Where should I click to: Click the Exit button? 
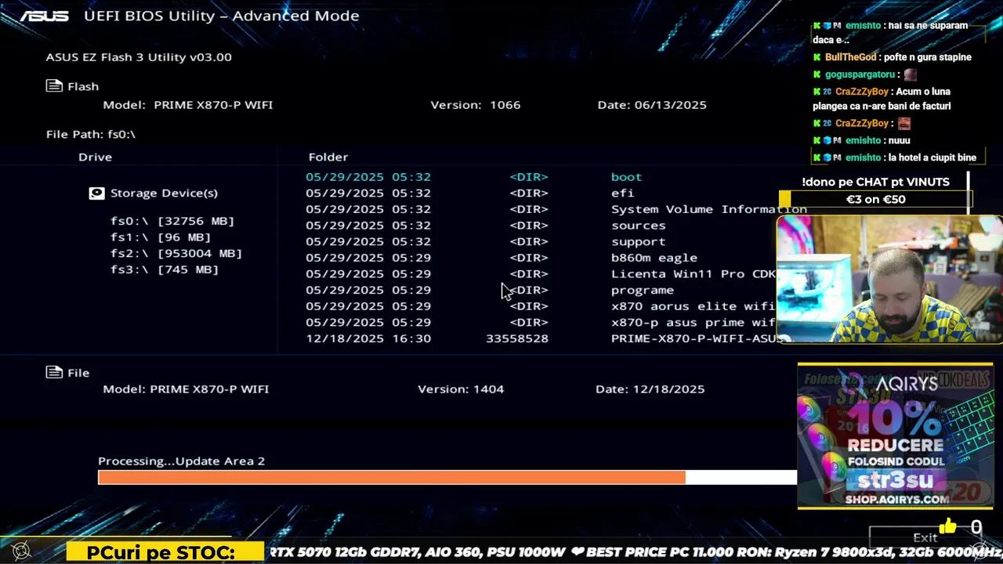pyautogui.click(x=925, y=537)
